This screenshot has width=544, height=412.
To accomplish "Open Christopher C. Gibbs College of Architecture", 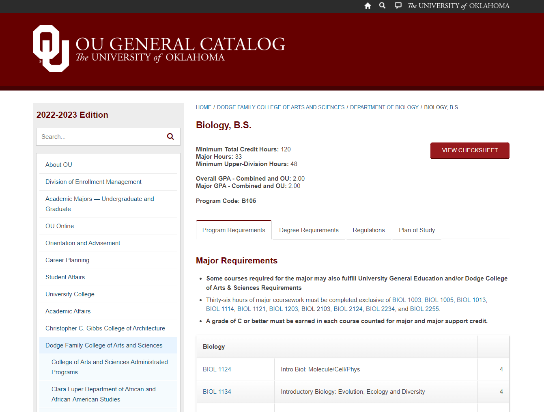I will [x=105, y=328].
